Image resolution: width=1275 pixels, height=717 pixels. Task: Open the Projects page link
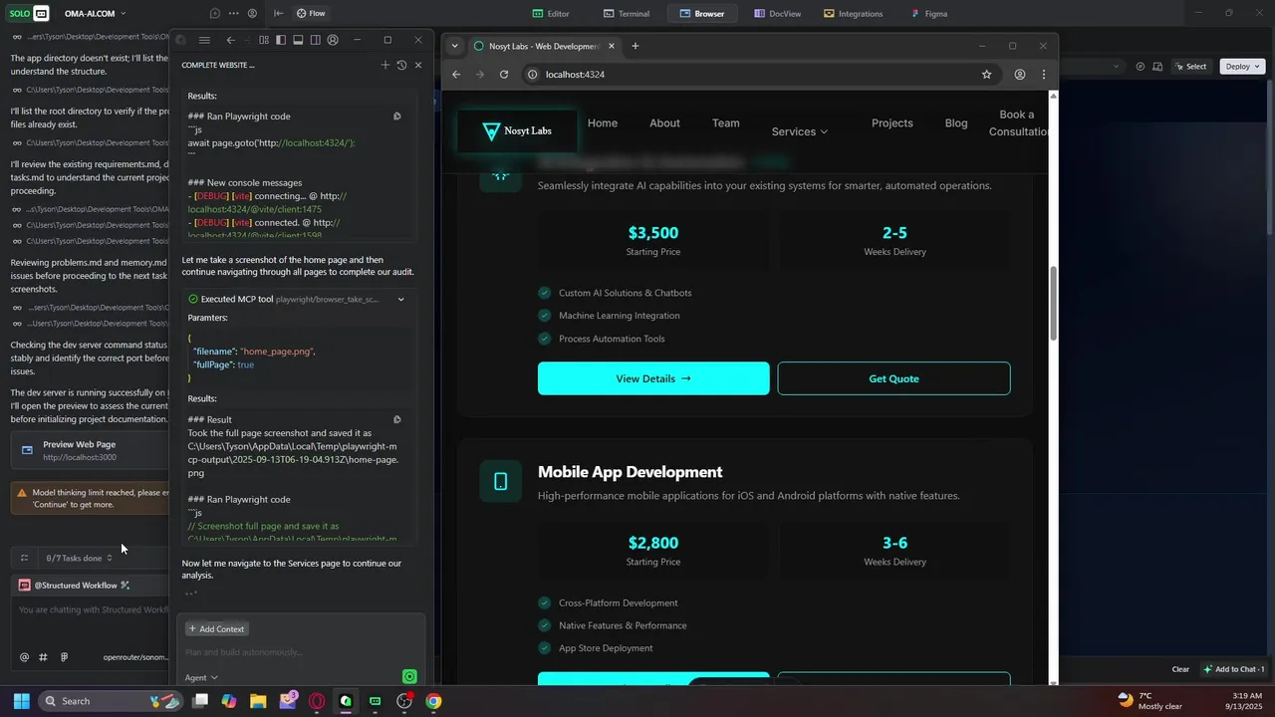click(892, 123)
